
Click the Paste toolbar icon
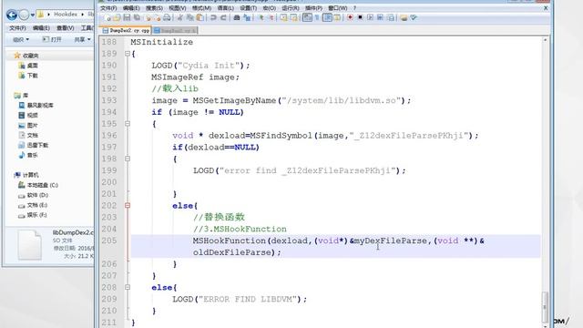tap(200, 17)
